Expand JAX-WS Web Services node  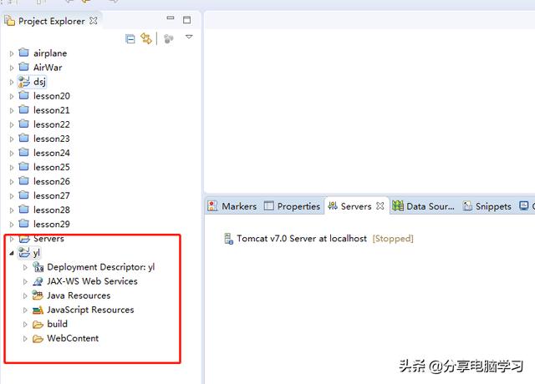25,281
